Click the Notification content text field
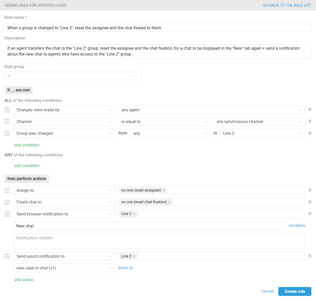Viewport: 316px width, 301px height. [159, 241]
